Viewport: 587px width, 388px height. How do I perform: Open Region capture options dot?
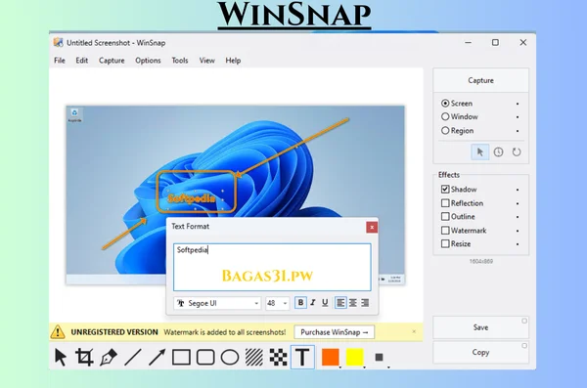(518, 131)
